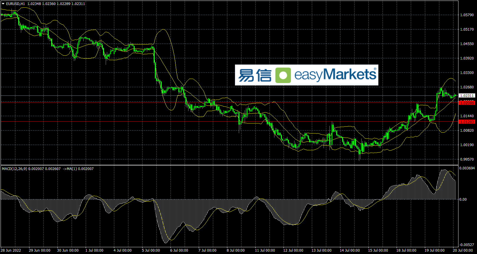477x254 pixels.
Task: Click the ->MA(1) 0.002007 indicator label
Action: [78, 169]
